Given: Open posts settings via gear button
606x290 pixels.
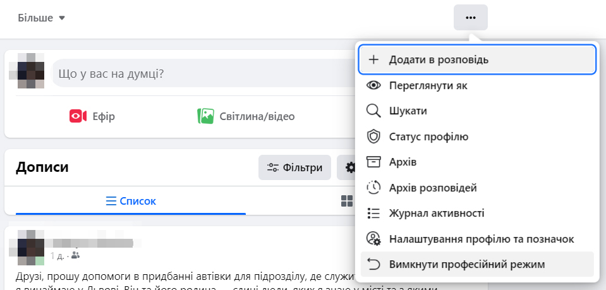Looking at the screenshot, I should [346, 168].
